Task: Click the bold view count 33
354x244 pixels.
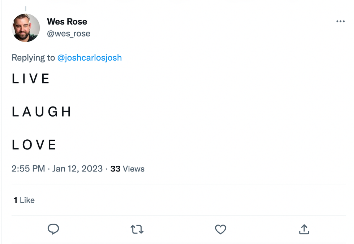Action: click(x=115, y=169)
